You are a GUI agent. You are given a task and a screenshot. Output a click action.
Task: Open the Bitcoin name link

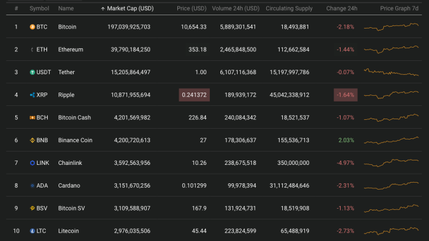pos(67,27)
